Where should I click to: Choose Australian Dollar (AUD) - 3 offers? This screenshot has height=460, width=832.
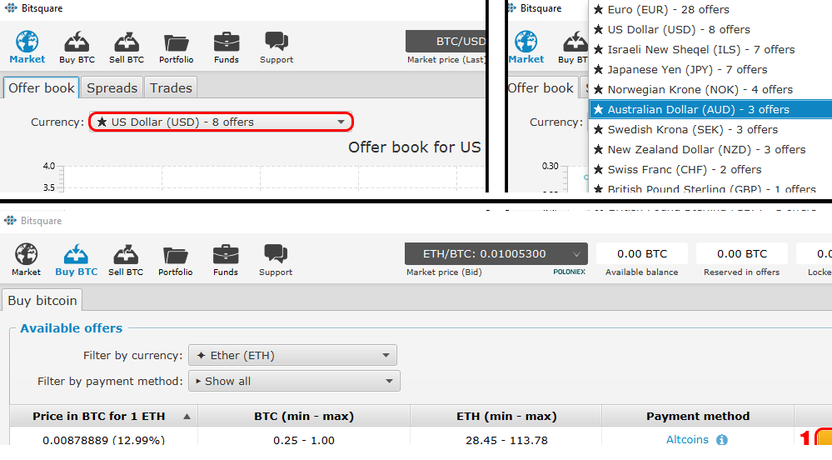click(x=710, y=109)
